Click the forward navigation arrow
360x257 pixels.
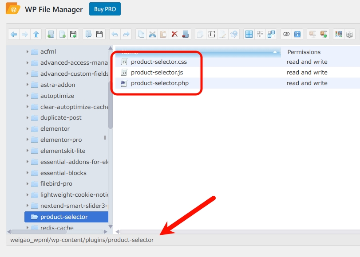click(25, 35)
